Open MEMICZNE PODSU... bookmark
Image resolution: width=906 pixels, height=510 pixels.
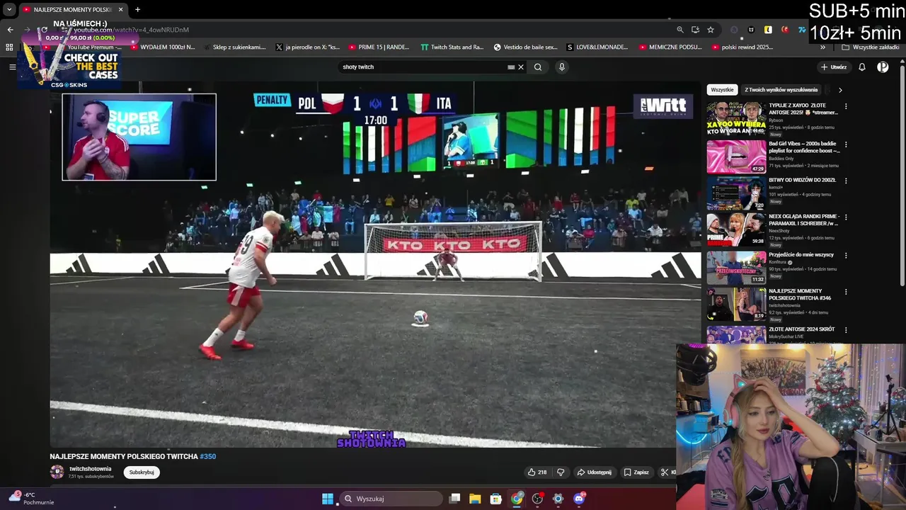pos(670,47)
